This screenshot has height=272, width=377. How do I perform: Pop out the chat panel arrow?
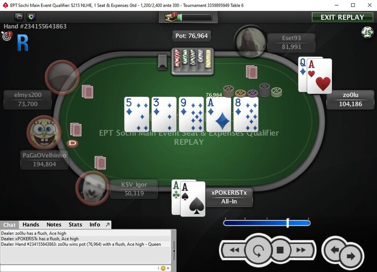click(x=108, y=225)
